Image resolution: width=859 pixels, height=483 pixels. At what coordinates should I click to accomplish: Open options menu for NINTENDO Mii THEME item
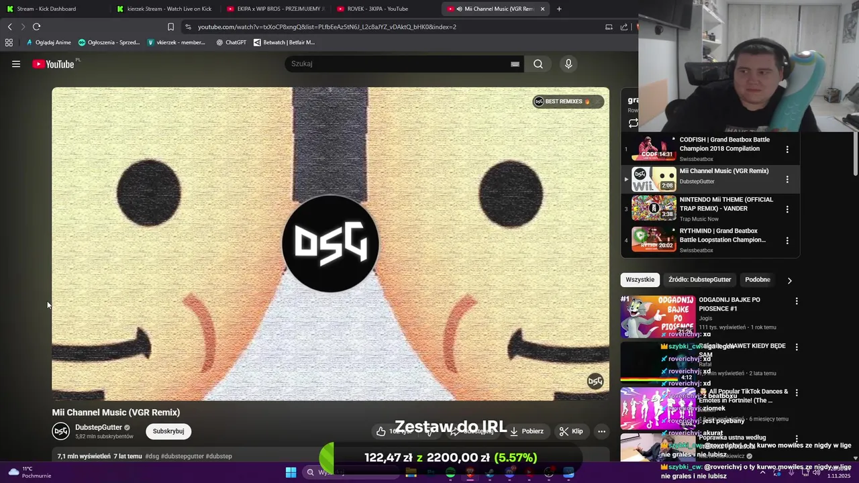click(787, 209)
